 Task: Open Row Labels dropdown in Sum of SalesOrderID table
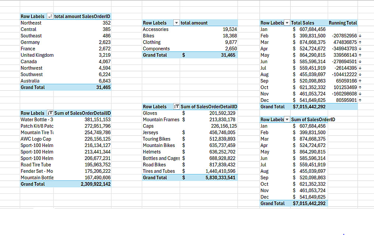pos(287,119)
